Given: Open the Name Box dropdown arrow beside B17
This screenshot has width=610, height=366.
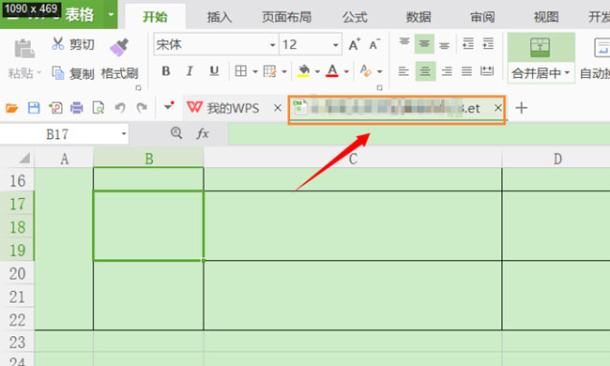Looking at the screenshot, I should (x=124, y=134).
